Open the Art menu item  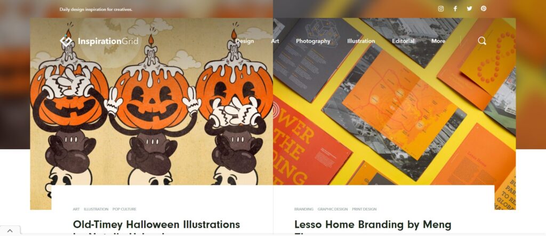click(275, 41)
